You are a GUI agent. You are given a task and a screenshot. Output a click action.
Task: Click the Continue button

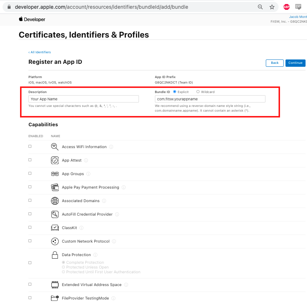coord(295,63)
